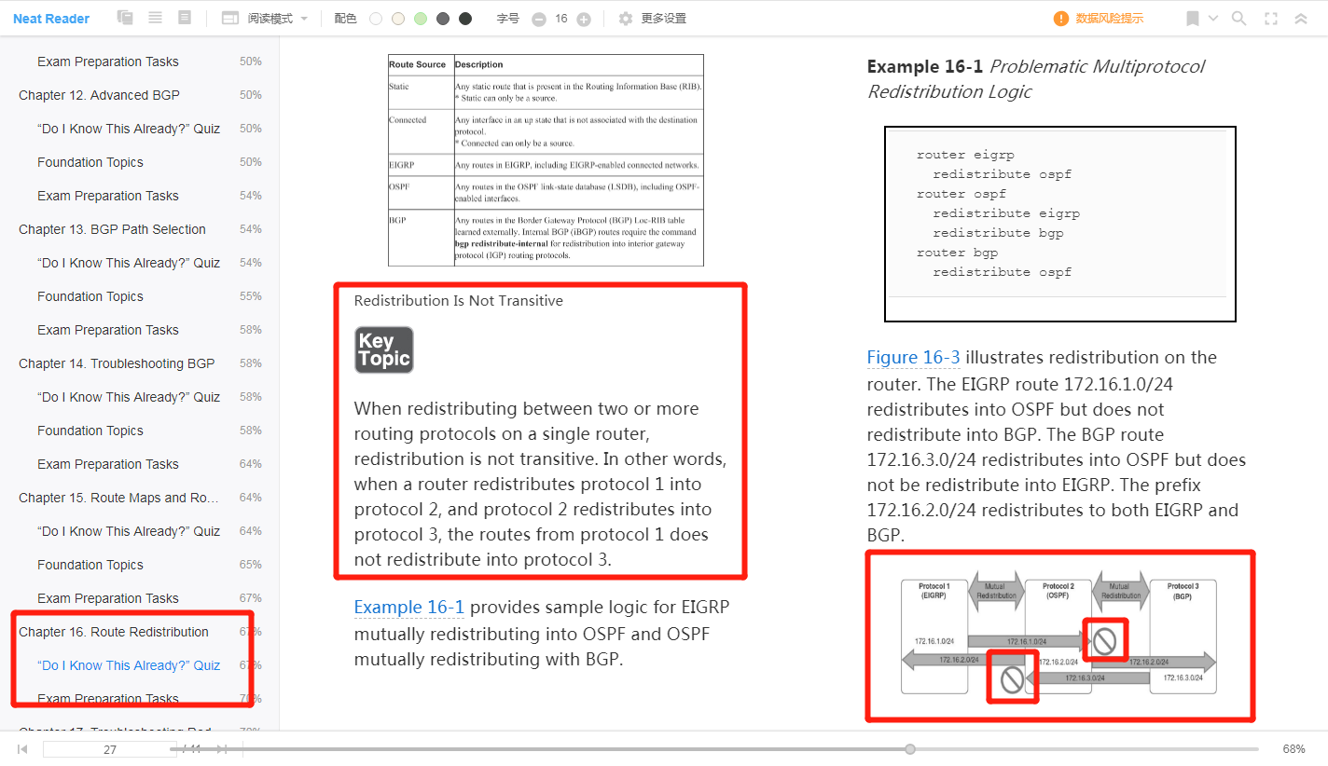Select the gray background color swatch
Image resolution: width=1328 pixels, height=766 pixels.
pyautogui.click(x=443, y=19)
